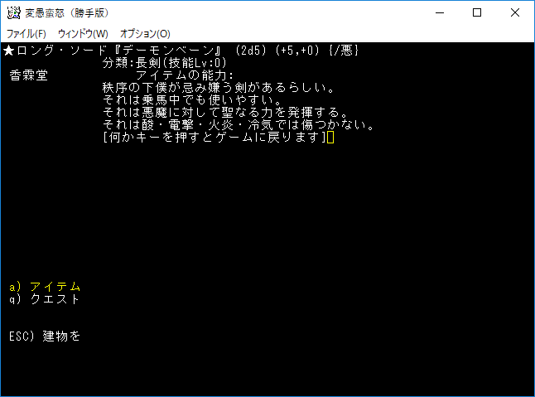Open the ファイル(F) menu
This screenshot has height=397, width=535.
[27, 34]
